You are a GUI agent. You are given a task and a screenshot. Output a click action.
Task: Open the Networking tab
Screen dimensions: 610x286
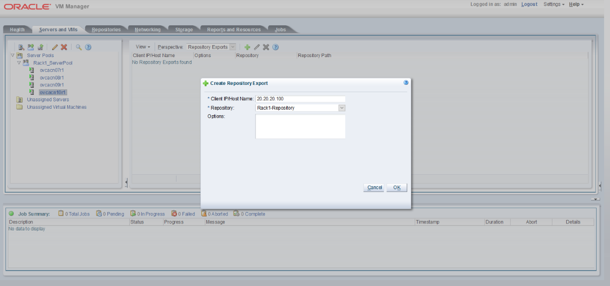[x=148, y=29]
